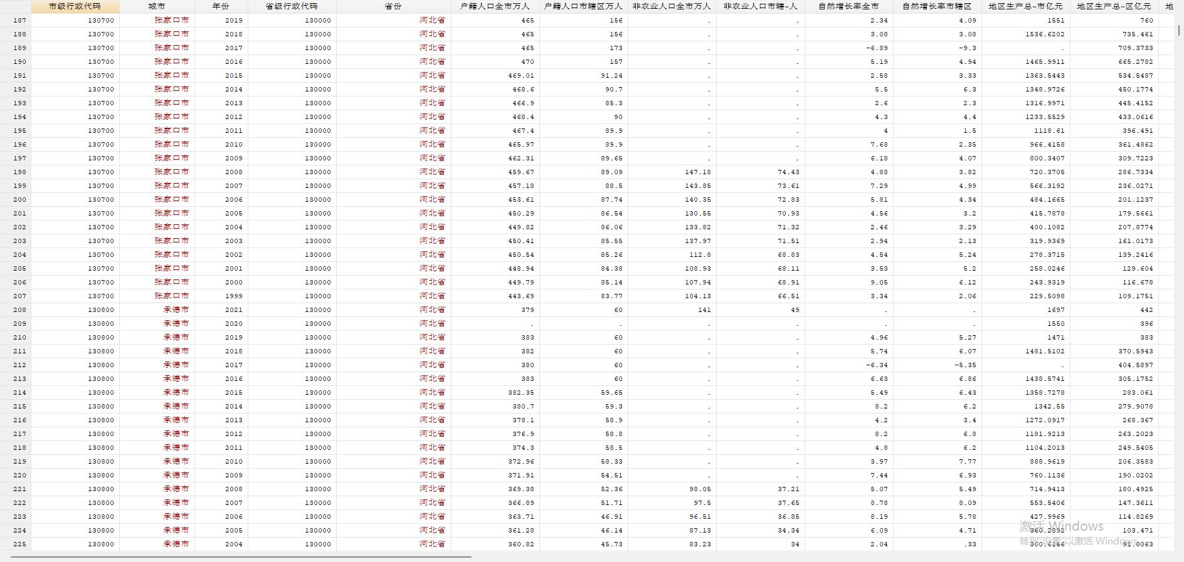
Task: Select the 自然增长率市辖区 column header
Action: click(x=937, y=6)
